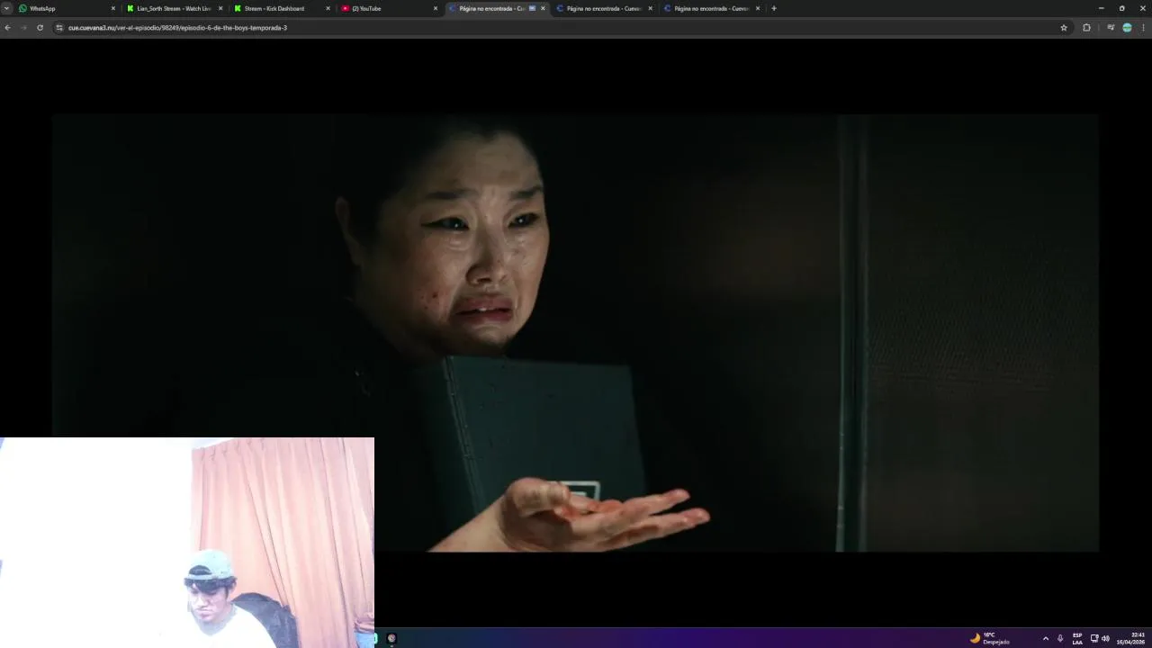Open the green profile avatar
This screenshot has width=1152, height=648.
pyautogui.click(x=1127, y=28)
